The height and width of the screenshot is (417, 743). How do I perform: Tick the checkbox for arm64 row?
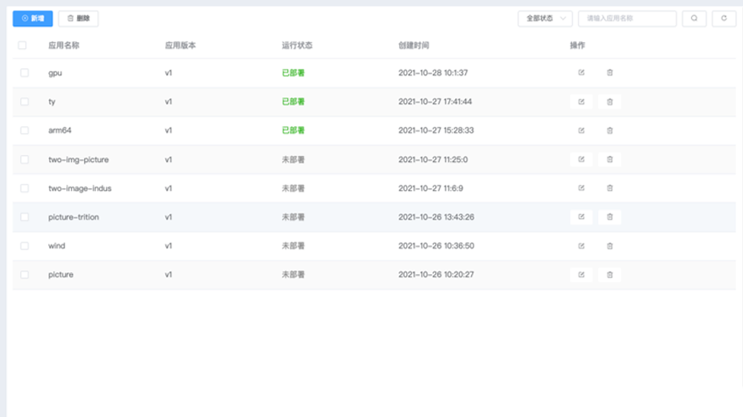(x=24, y=131)
